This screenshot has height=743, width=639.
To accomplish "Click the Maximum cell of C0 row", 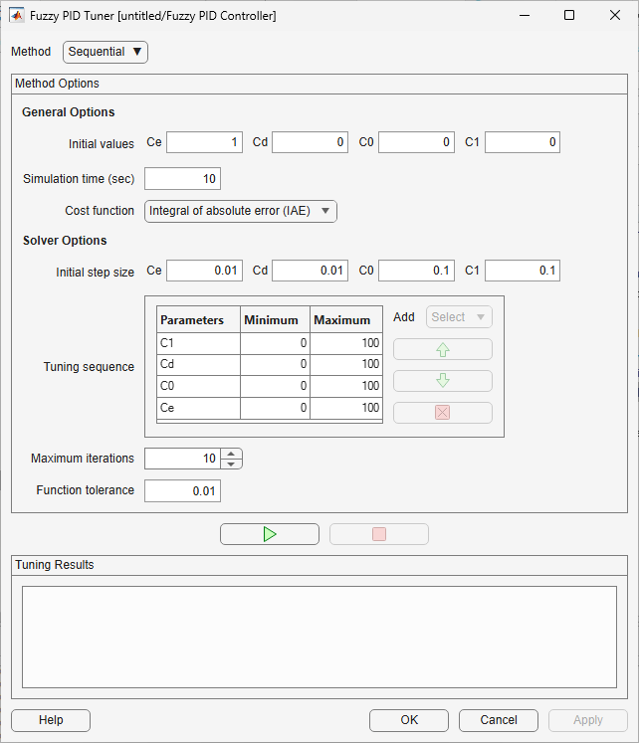I will (346, 386).
